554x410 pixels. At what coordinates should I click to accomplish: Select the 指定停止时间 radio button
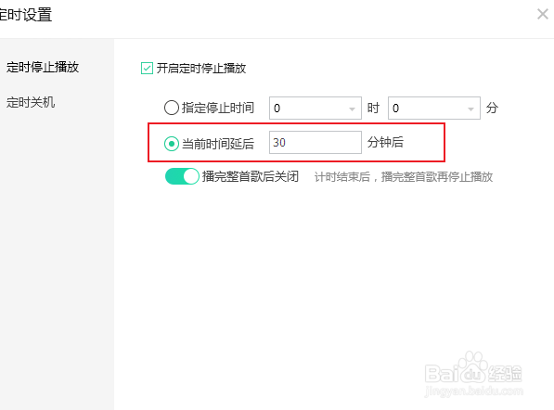(172, 108)
